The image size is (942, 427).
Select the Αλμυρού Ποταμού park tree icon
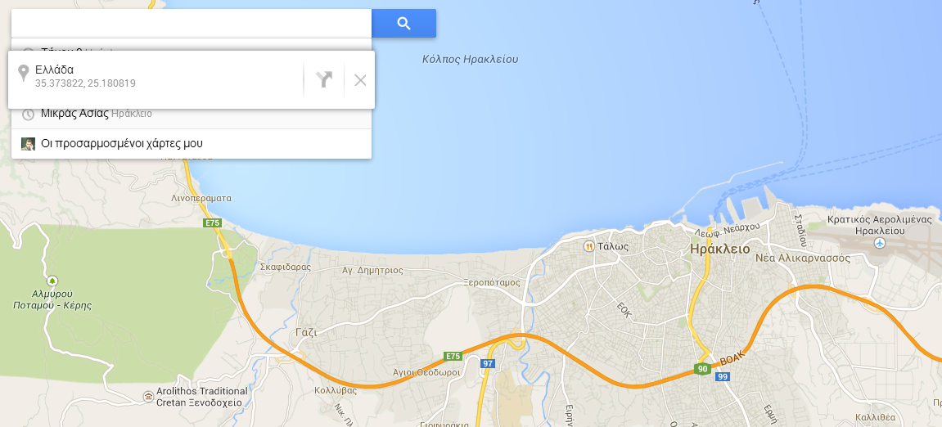pyautogui.click(x=52, y=281)
